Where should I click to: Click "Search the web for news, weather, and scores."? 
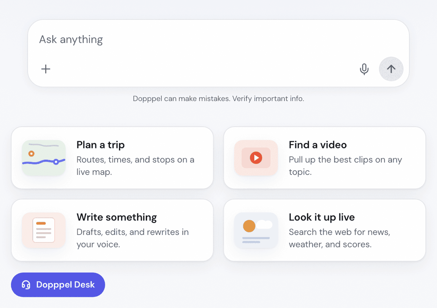click(x=339, y=238)
